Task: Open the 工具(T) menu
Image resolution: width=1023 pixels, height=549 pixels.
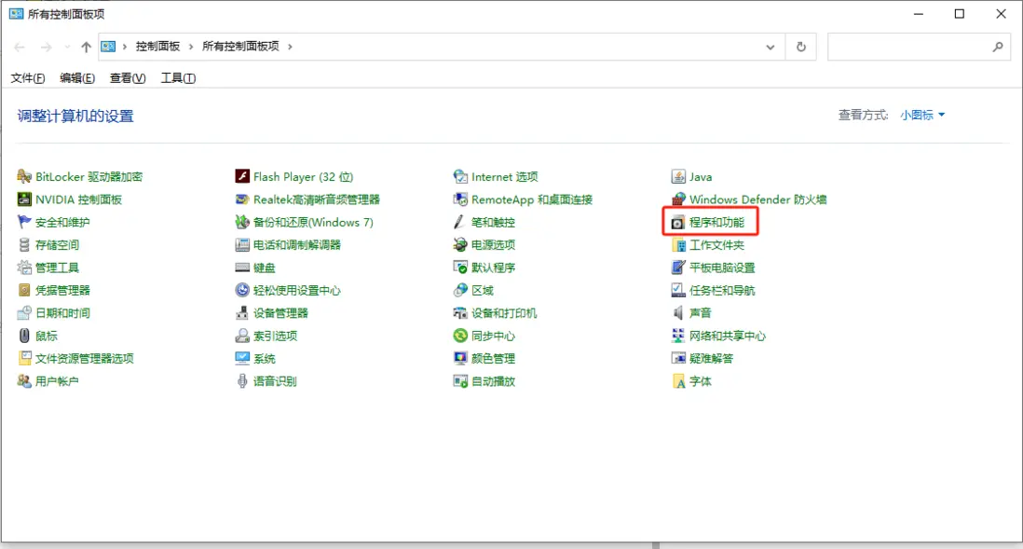Action: click(x=178, y=77)
